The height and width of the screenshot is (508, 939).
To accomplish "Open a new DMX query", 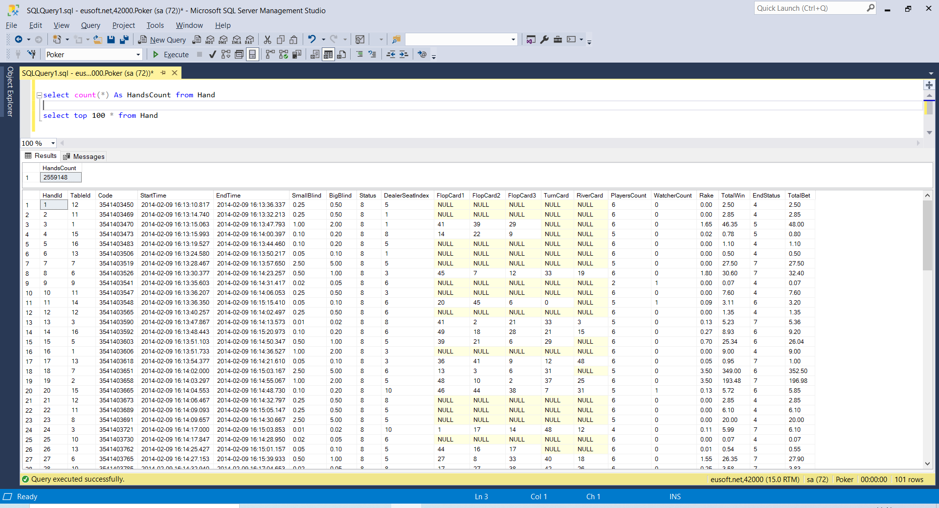I will point(223,40).
